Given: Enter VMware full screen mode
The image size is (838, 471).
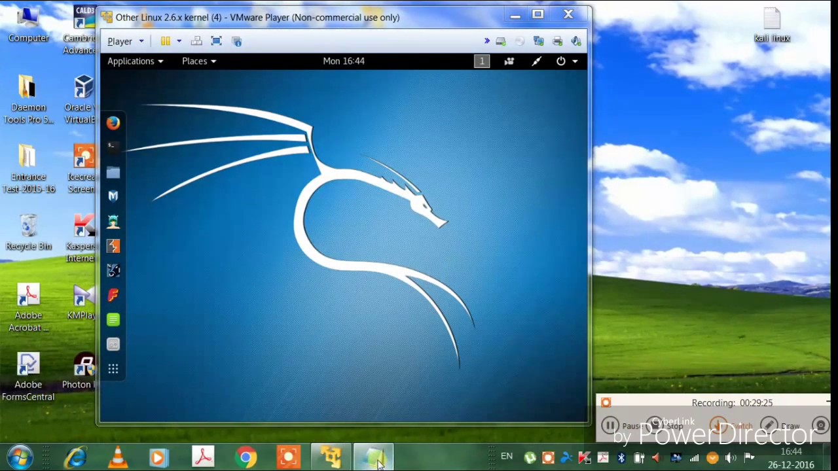Looking at the screenshot, I should coord(217,41).
